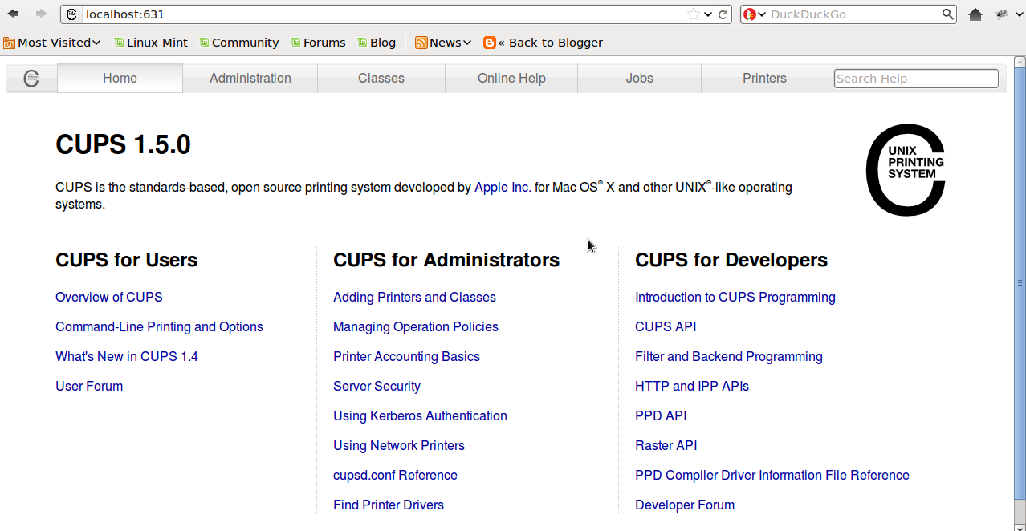Click the small CUPS logo in navigation bar

coord(31,79)
